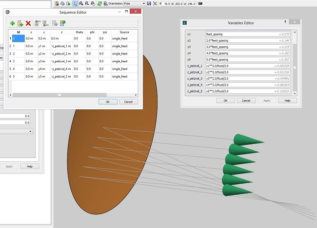The height and width of the screenshot is (228, 317).
Task: Click the move row up icon
Action: pyautogui.click(x=38, y=23)
